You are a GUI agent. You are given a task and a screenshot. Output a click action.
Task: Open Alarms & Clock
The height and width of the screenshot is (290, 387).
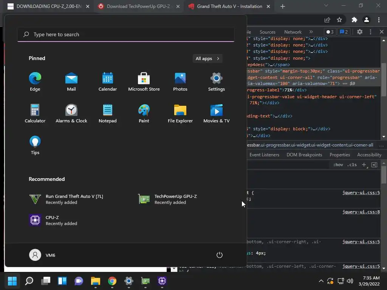pos(71,113)
